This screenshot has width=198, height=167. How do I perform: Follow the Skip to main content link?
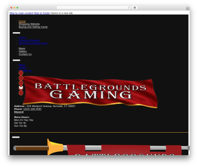[x=21, y=13]
